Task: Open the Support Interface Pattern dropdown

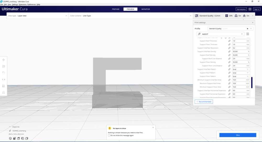Action: coord(241,69)
